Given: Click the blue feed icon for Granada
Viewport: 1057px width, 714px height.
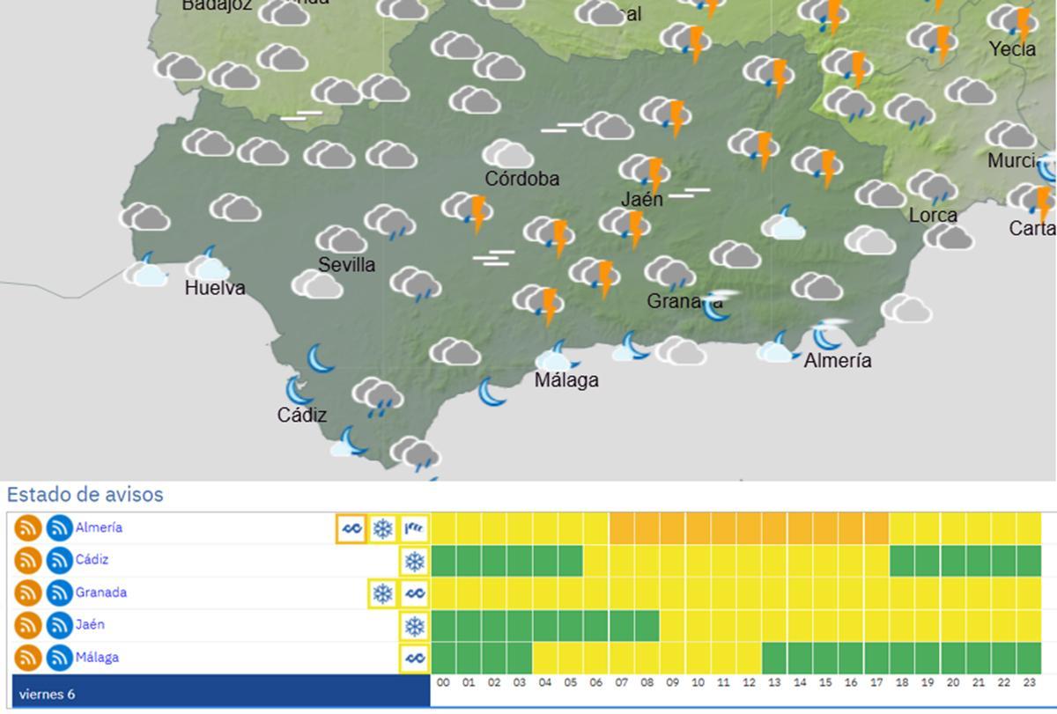Looking at the screenshot, I should pyautogui.click(x=60, y=593).
